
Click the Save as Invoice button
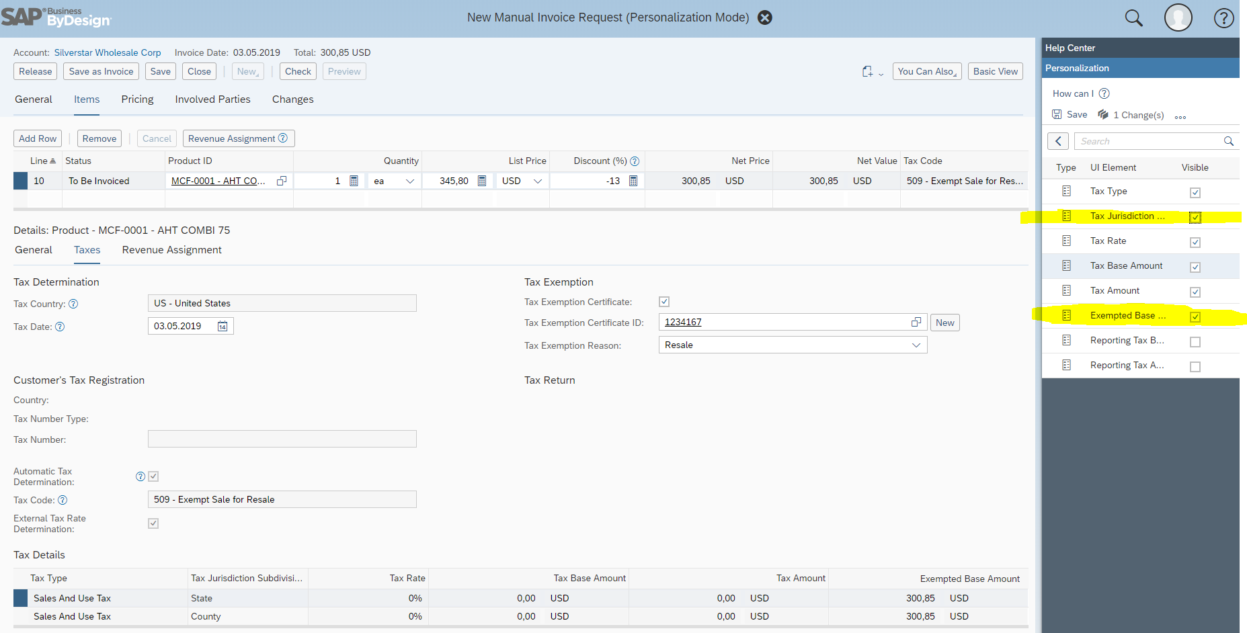pos(101,71)
